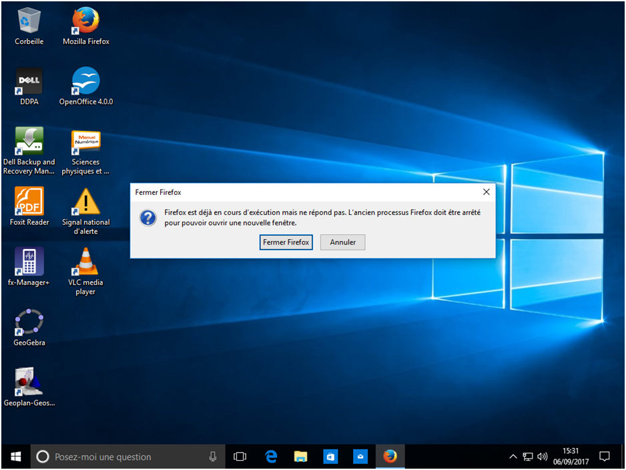
Task: Expand the hidden system tray icons
Action: tap(513, 457)
